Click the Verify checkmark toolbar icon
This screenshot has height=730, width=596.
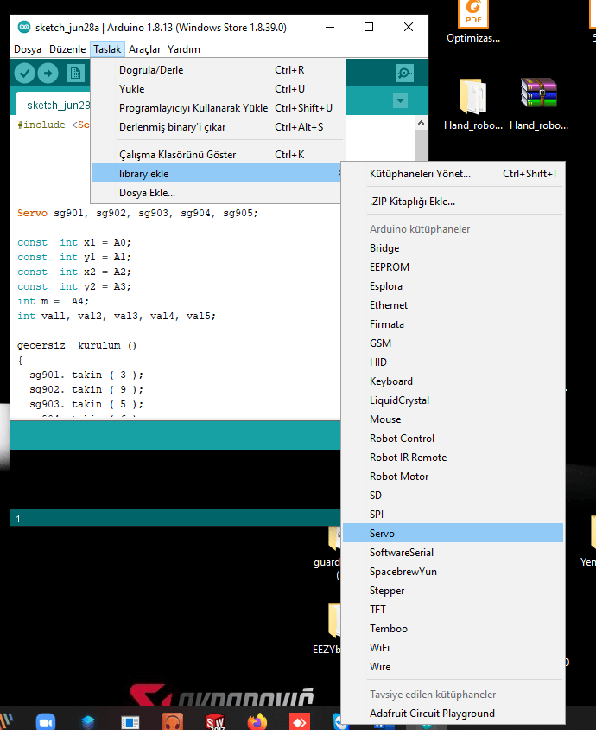[24, 74]
